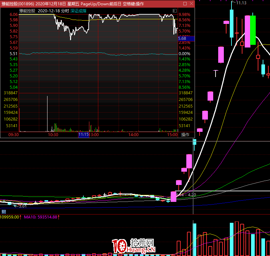Screen dimensions: 270x256
Task: Select the 11:15 time marker
Action: point(83,134)
